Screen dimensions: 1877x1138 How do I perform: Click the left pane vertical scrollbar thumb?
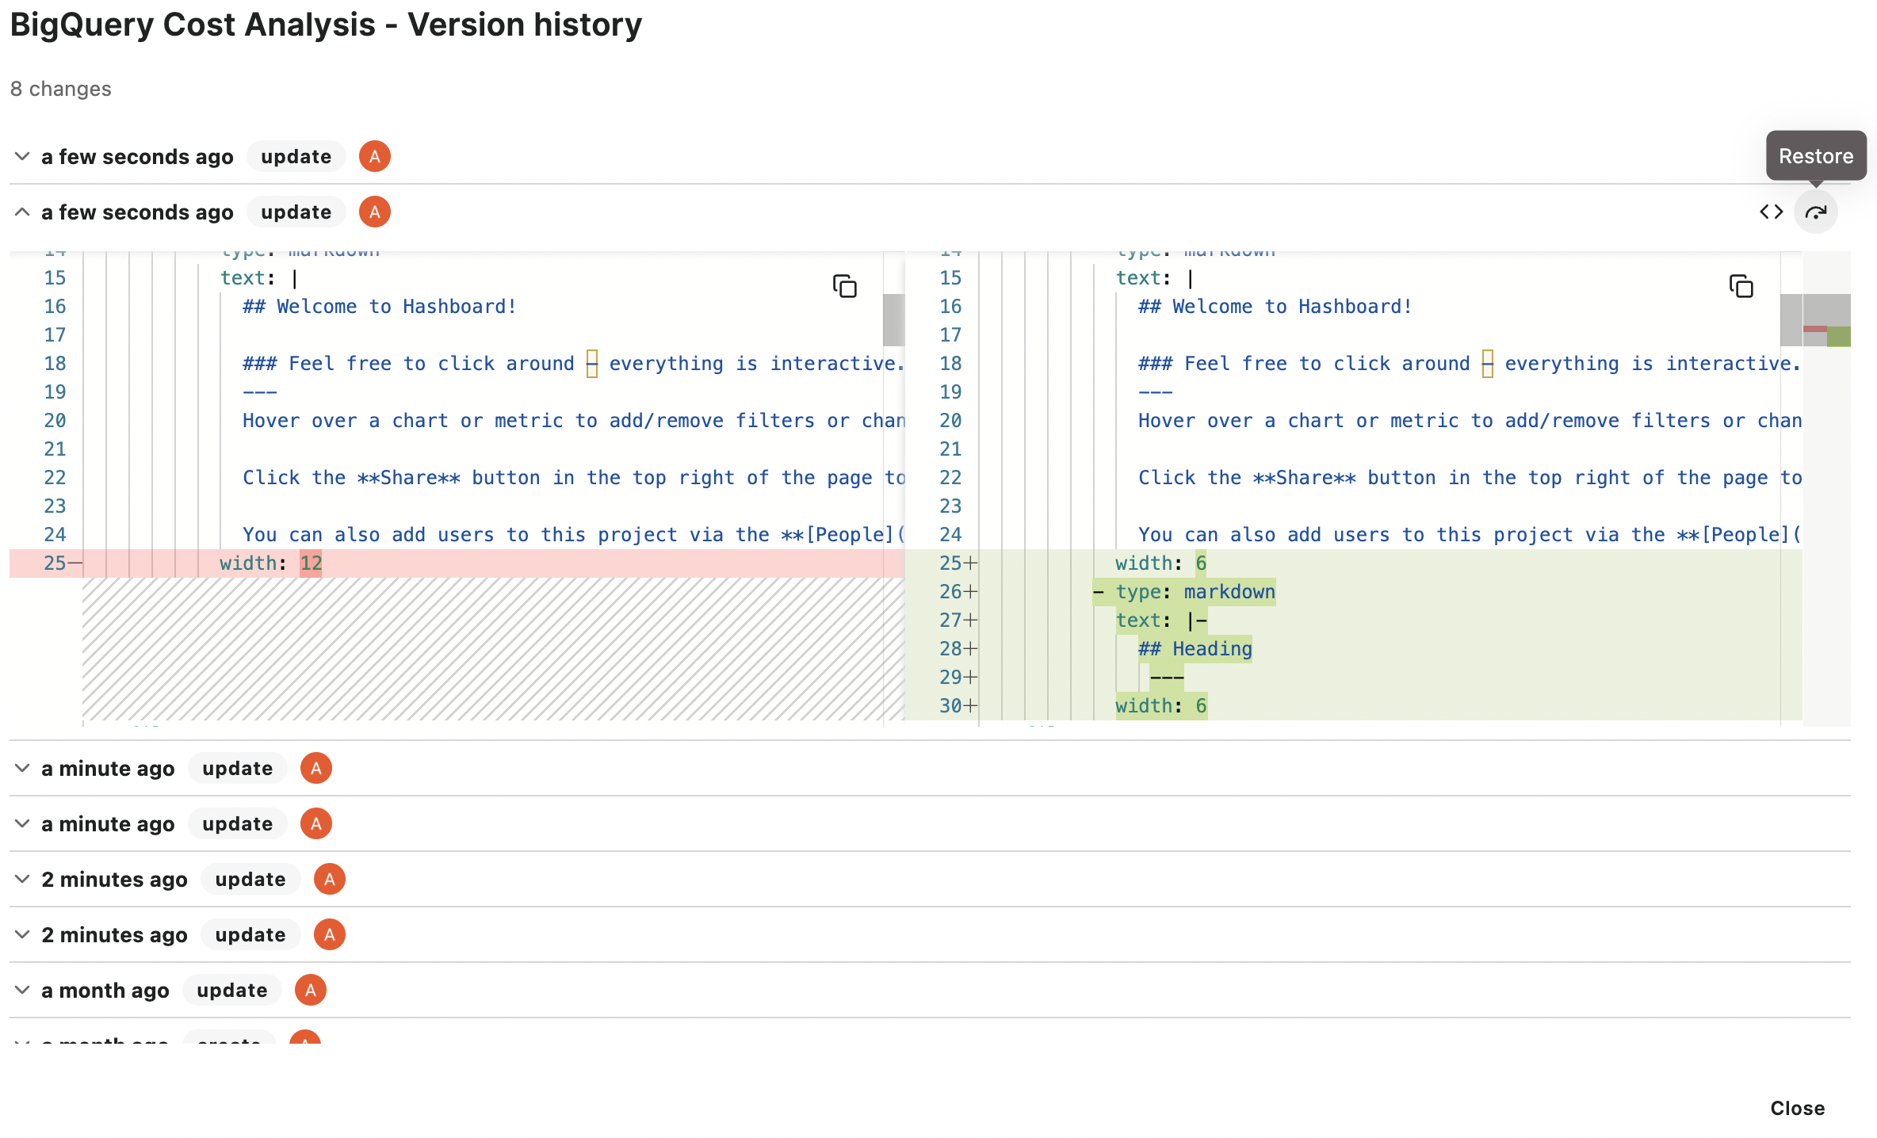[893, 320]
